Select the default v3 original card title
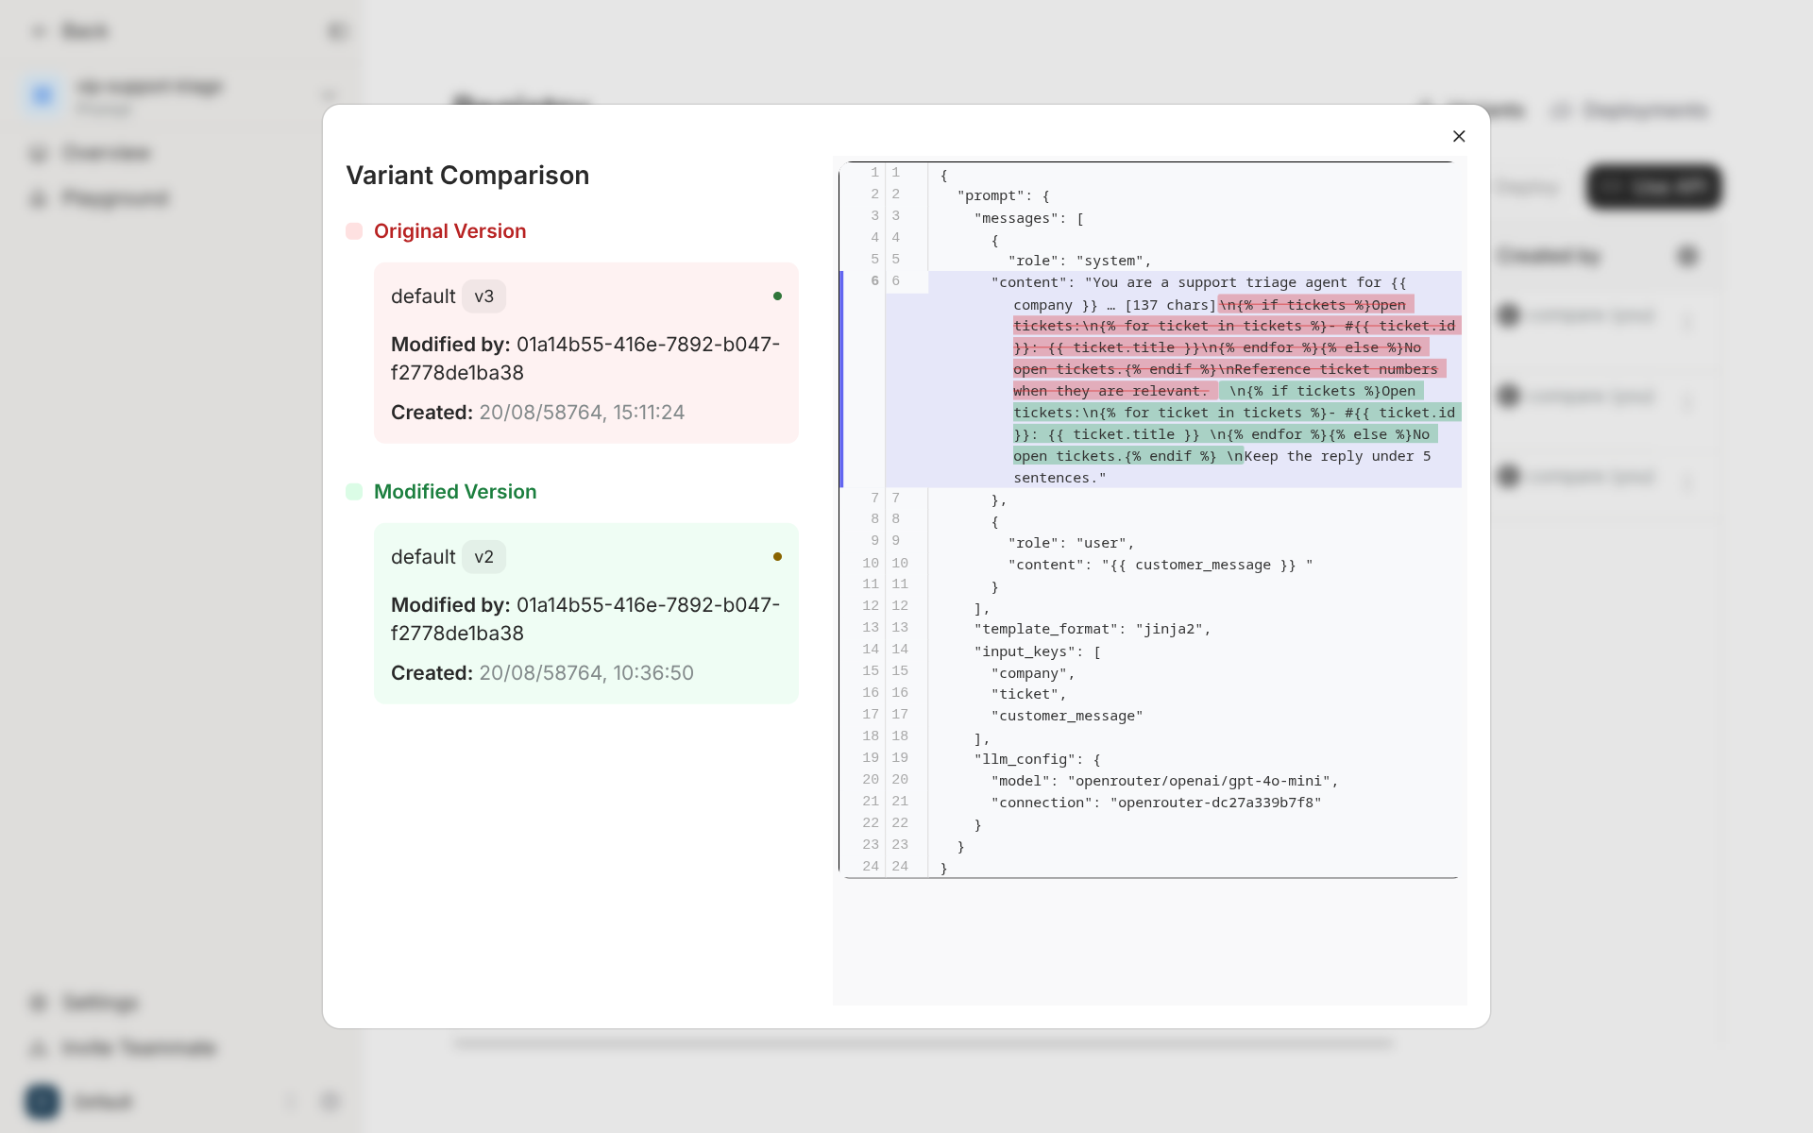The width and height of the screenshot is (1813, 1133). [423, 296]
